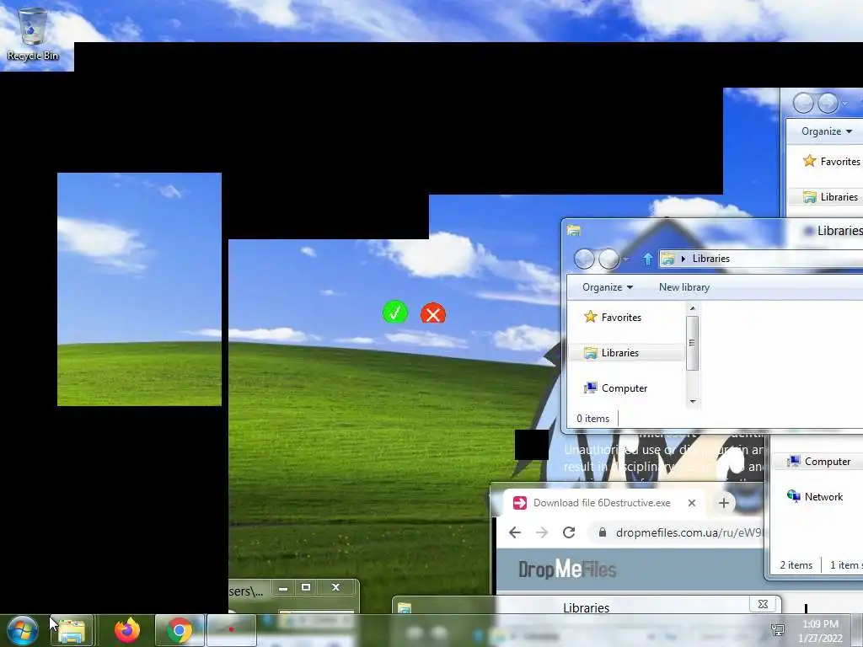The image size is (863, 647).
Task: Close the small sers\... window
Action: [x=335, y=587]
